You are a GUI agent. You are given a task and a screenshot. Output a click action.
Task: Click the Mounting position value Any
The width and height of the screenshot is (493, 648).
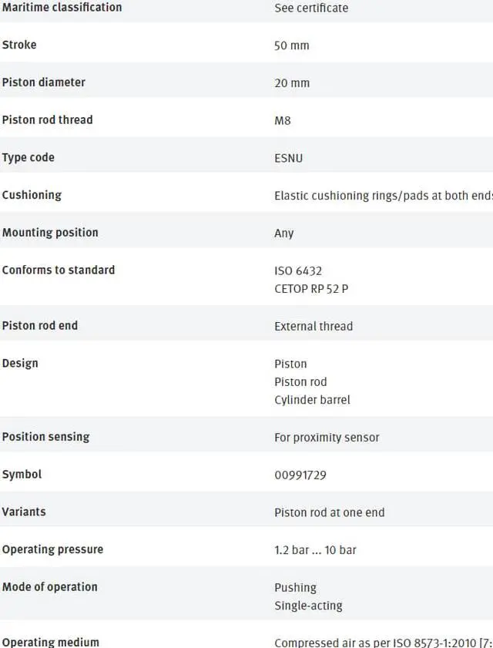284,233
